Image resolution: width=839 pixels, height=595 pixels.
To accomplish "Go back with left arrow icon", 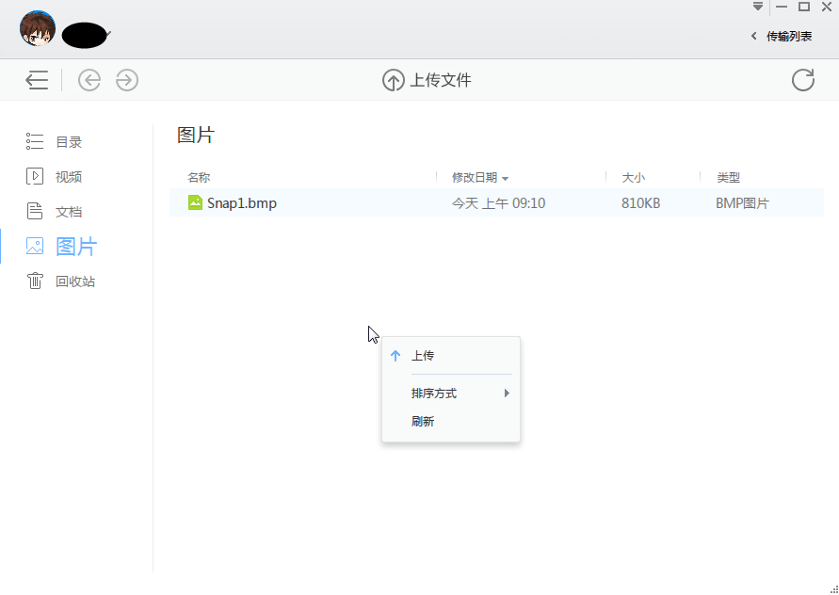I will point(89,80).
